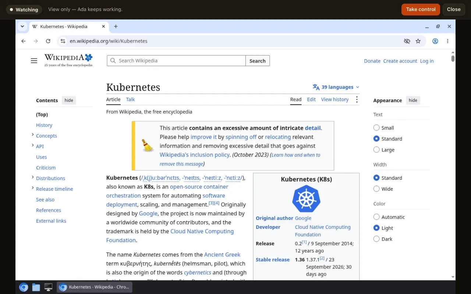Open Chrome three-dot menu

pos(447,41)
